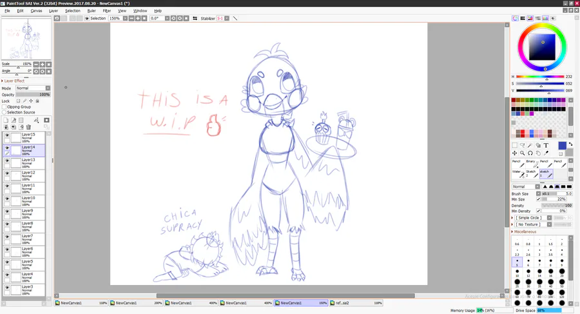Hide Layer13 with its eye icon
The image size is (580, 314).
pyautogui.click(x=7, y=161)
